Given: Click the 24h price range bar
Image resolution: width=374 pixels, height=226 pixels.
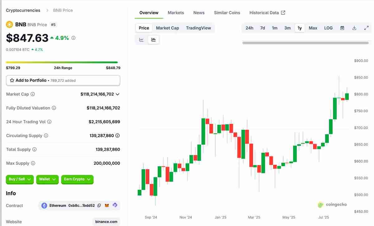Looking at the screenshot, I should (x=62, y=62).
